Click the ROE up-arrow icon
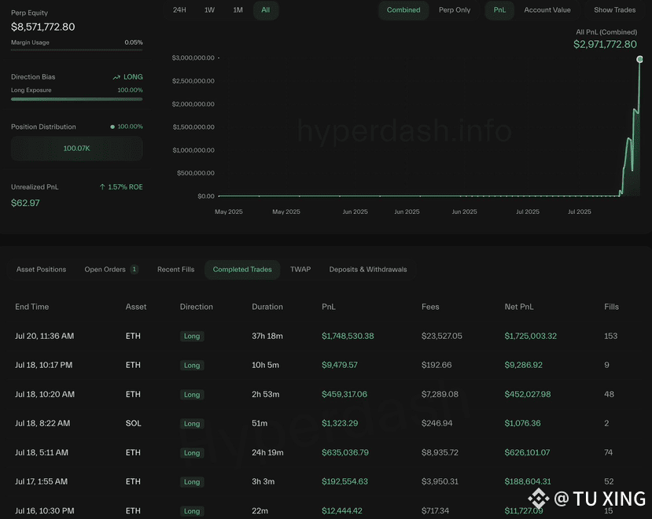The height and width of the screenshot is (519, 652). click(x=102, y=187)
